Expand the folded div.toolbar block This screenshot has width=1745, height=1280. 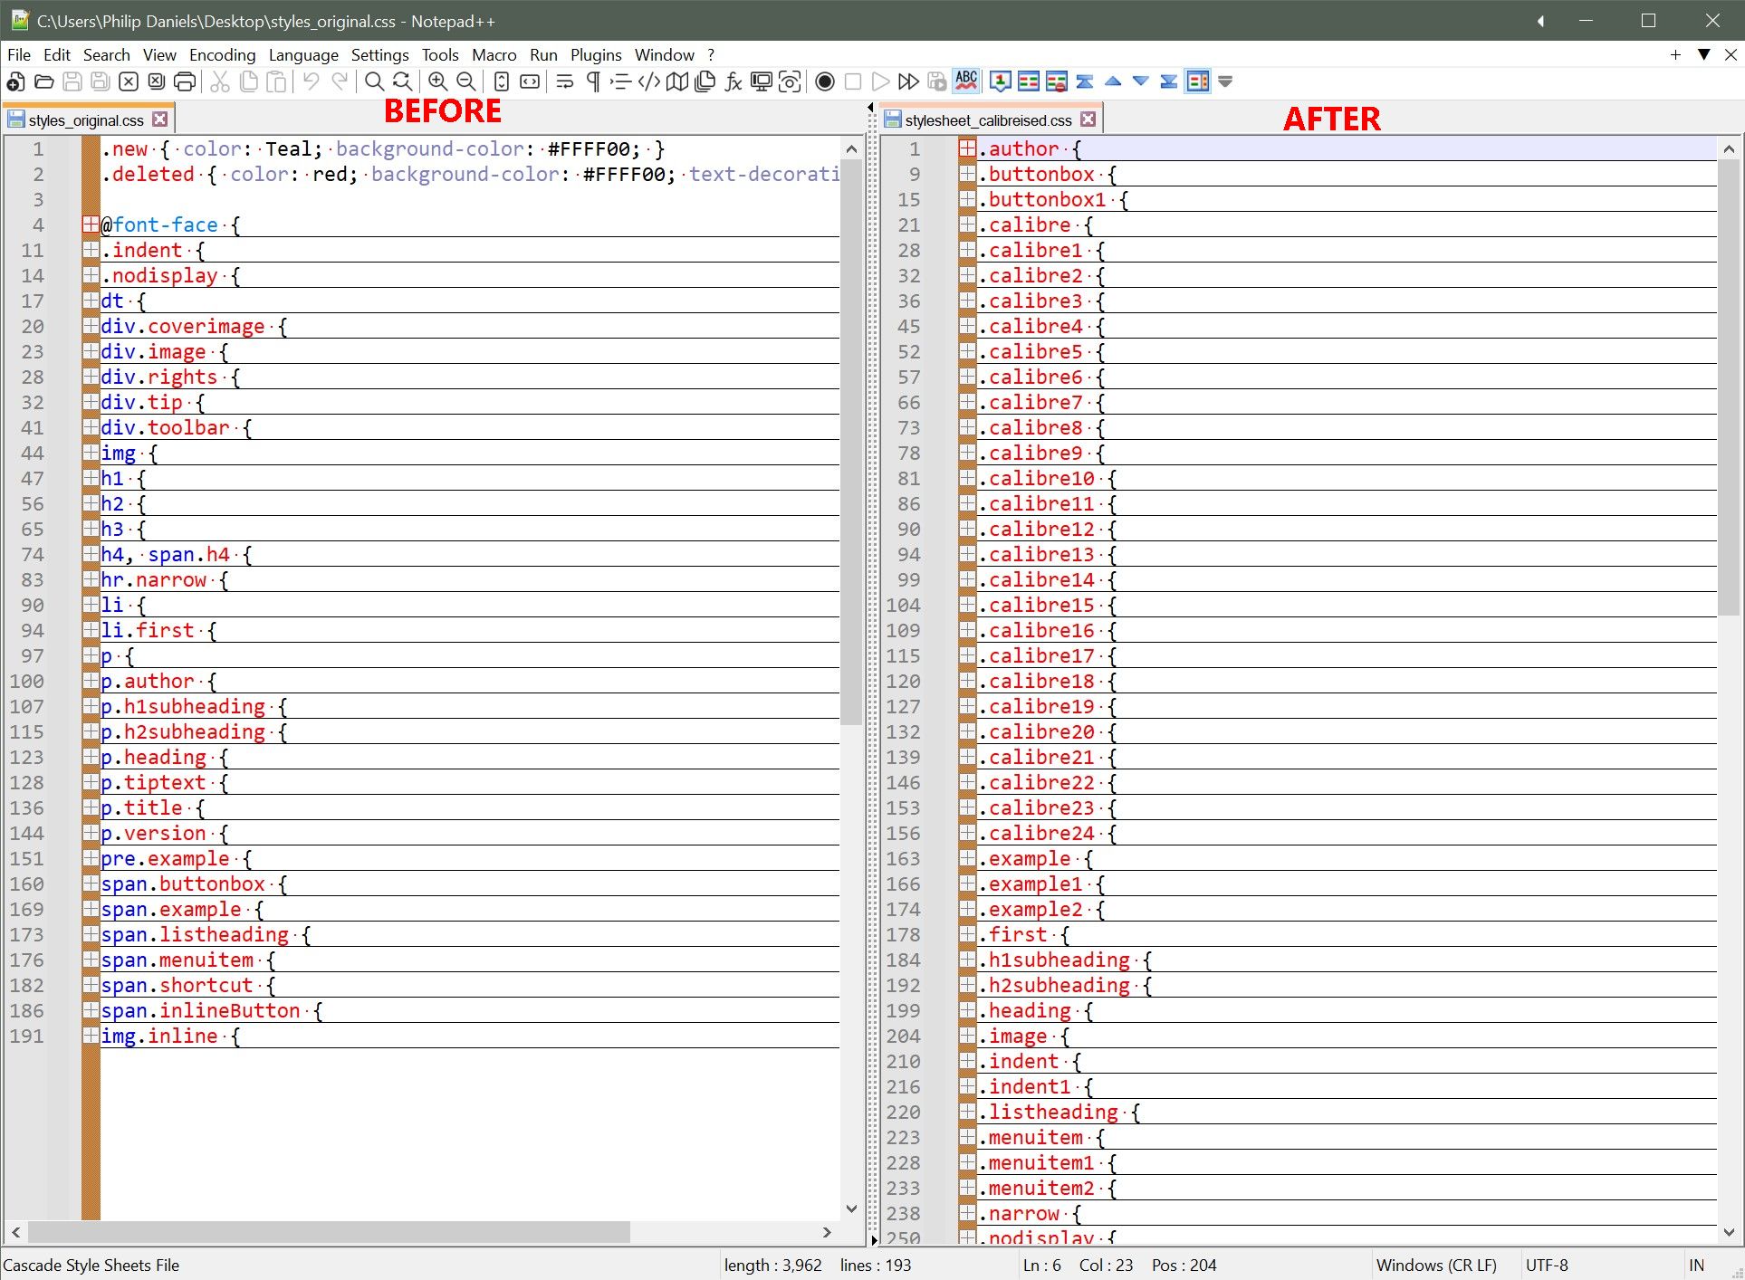point(90,428)
